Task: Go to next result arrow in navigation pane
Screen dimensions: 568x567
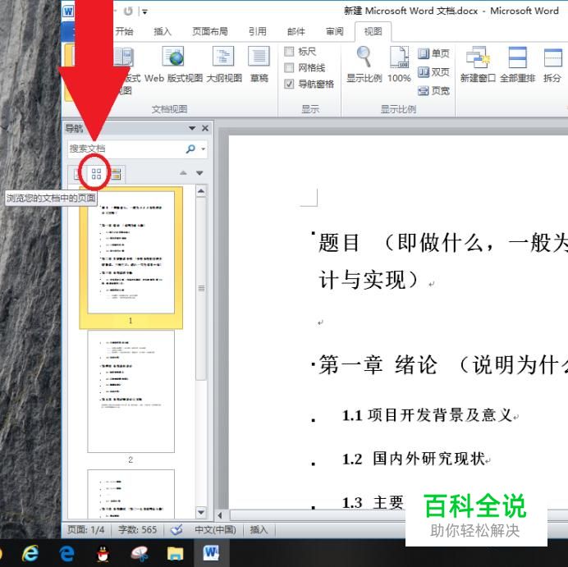Action: click(199, 173)
